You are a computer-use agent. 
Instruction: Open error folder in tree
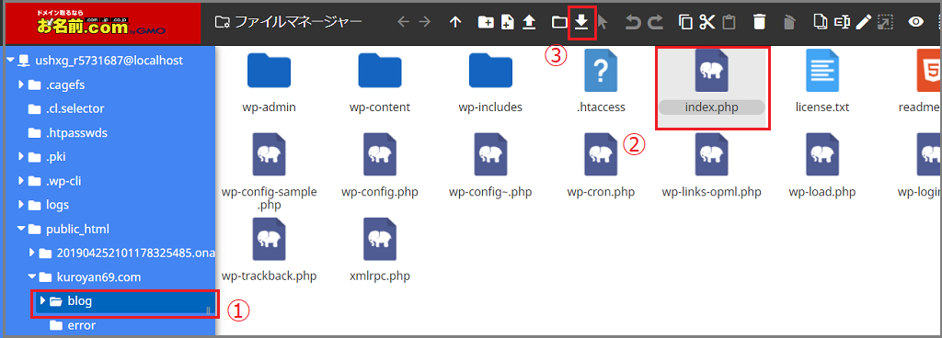(x=81, y=325)
